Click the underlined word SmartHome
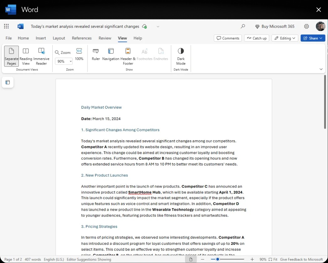This screenshot has height=263, width=328. (140, 192)
